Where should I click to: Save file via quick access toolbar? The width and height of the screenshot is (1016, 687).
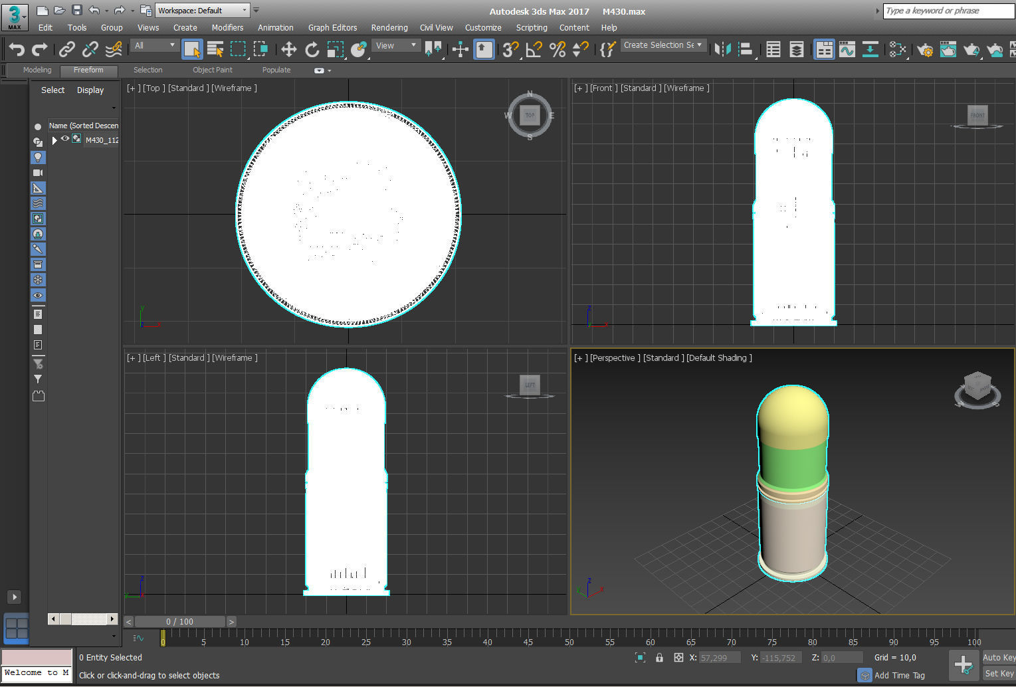pyautogui.click(x=77, y=10)
